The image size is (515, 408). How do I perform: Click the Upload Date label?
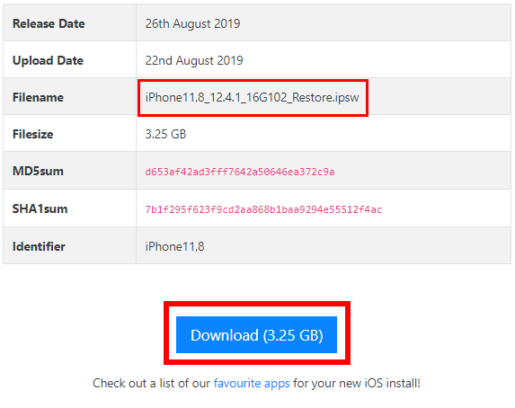click(x=48, y=60)
